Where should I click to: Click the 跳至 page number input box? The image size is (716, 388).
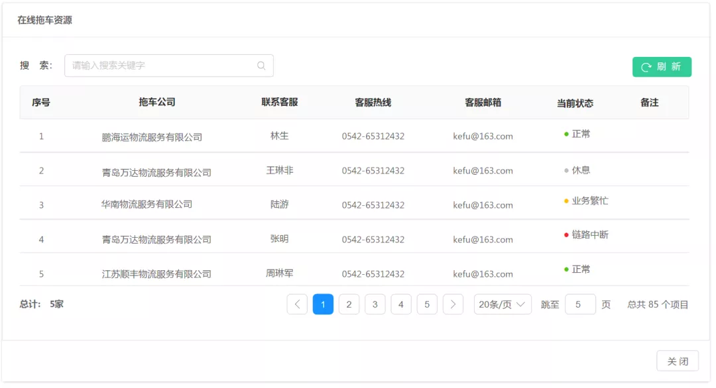tap(580, 304)
